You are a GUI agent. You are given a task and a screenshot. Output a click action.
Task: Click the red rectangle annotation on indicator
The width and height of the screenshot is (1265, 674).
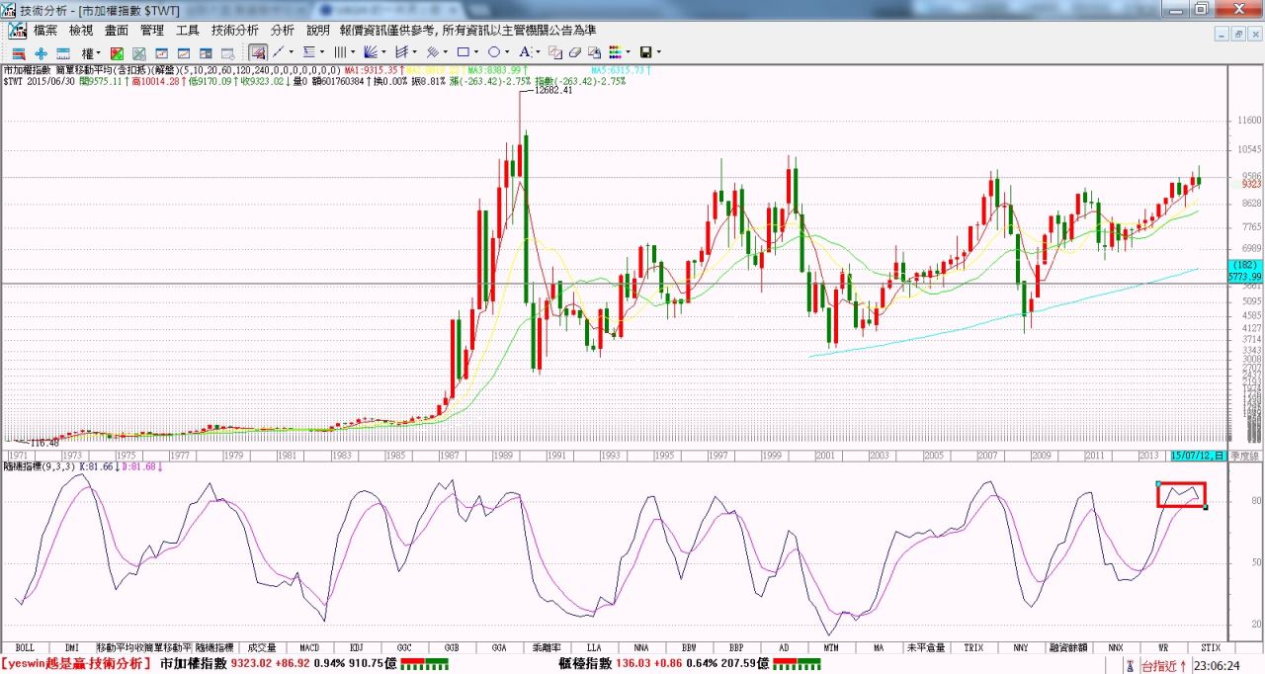click(x=1181, y=494)
